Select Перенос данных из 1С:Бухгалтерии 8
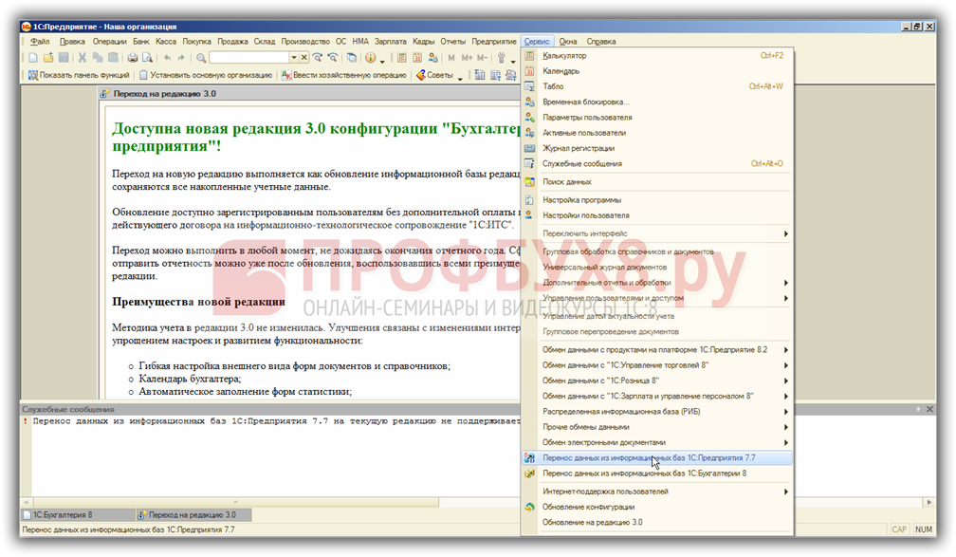Viewport: 956px width, 557px height. [x=644, y=473]
